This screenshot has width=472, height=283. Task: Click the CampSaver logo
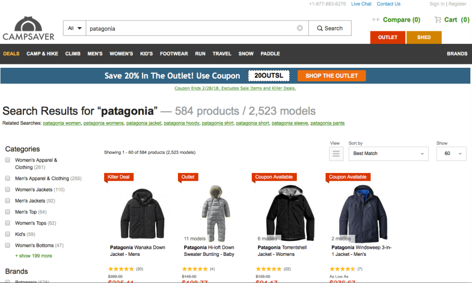click(29, 28)
